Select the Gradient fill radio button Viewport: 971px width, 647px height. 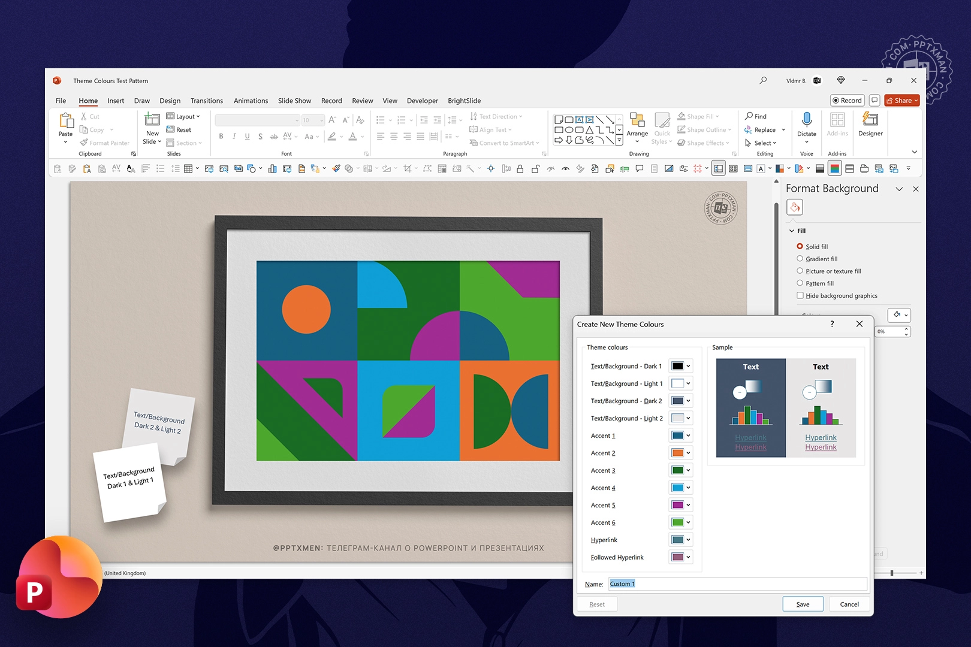coord(800,259)
